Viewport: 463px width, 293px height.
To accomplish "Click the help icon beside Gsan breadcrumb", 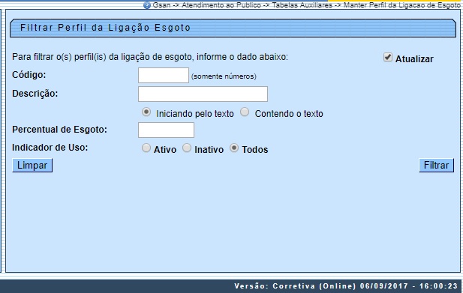I will tap(147, 5).
